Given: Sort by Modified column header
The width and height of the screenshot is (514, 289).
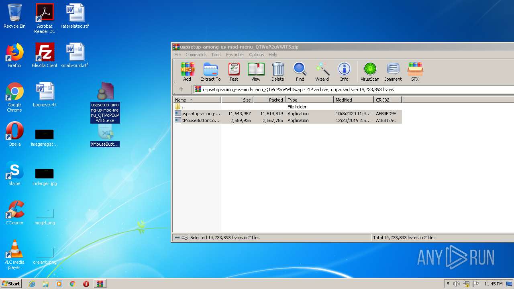Looking at the screenshot, I should tap(353, 100).
